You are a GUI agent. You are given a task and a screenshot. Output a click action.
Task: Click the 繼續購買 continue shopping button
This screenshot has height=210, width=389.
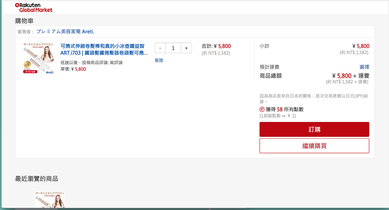[314, 146]
